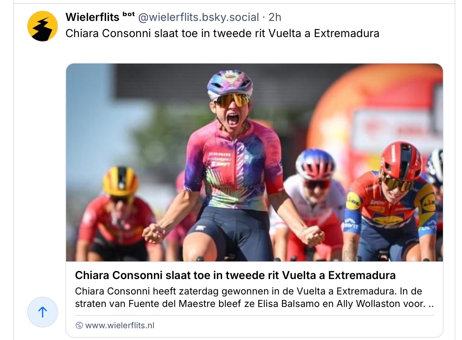Click the rider in the red Lidl jersey
462x340 pixels.
click(x=391, y=203)
